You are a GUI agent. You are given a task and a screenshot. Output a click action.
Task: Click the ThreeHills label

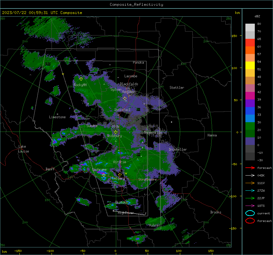(x=153, y=133)
